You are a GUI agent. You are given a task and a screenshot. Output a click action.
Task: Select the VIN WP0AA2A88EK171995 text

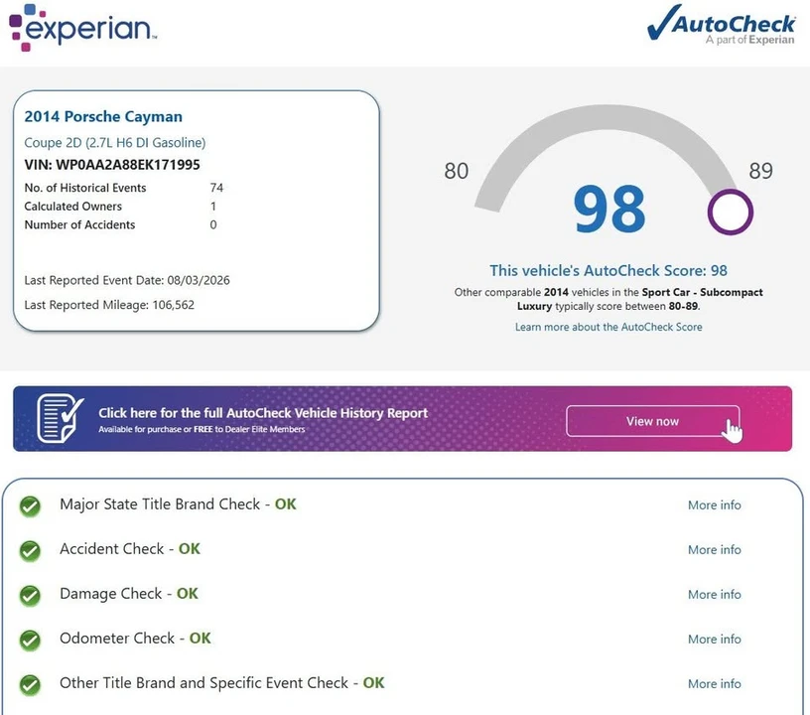tap(112, 165)
